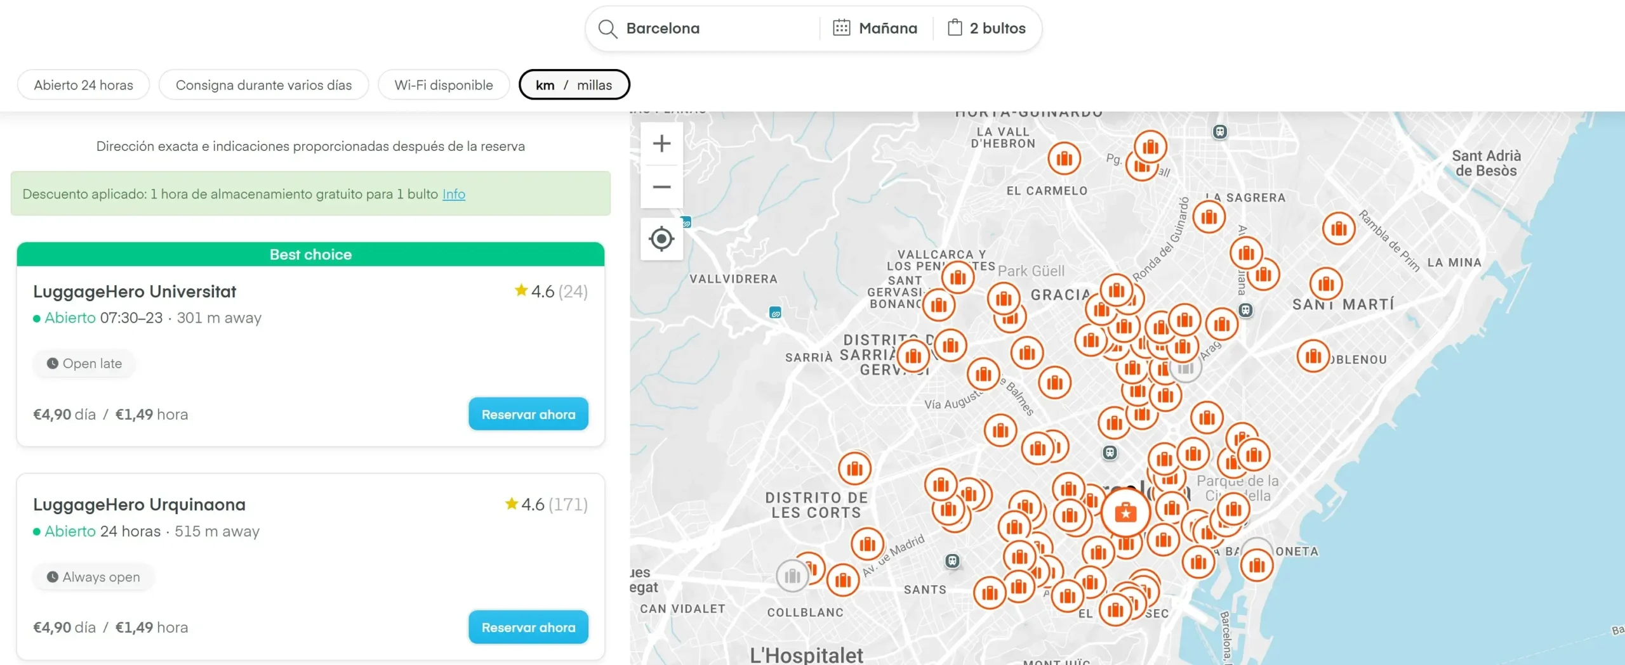Click Universitat price €4,90 día

[65, 415]
